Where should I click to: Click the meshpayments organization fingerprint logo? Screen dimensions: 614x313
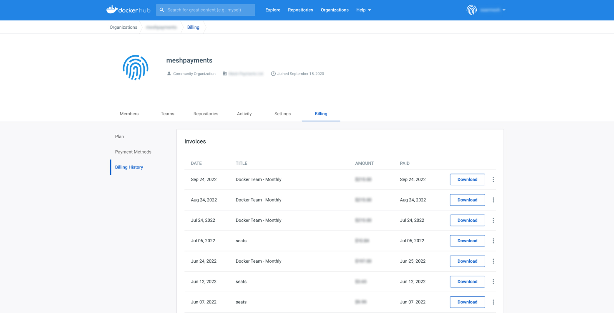136,67
